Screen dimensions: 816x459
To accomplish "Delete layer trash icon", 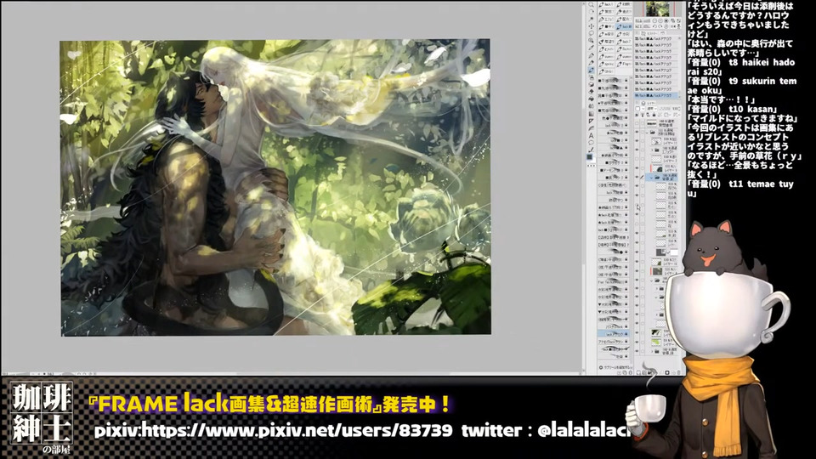I will point(678,372).
